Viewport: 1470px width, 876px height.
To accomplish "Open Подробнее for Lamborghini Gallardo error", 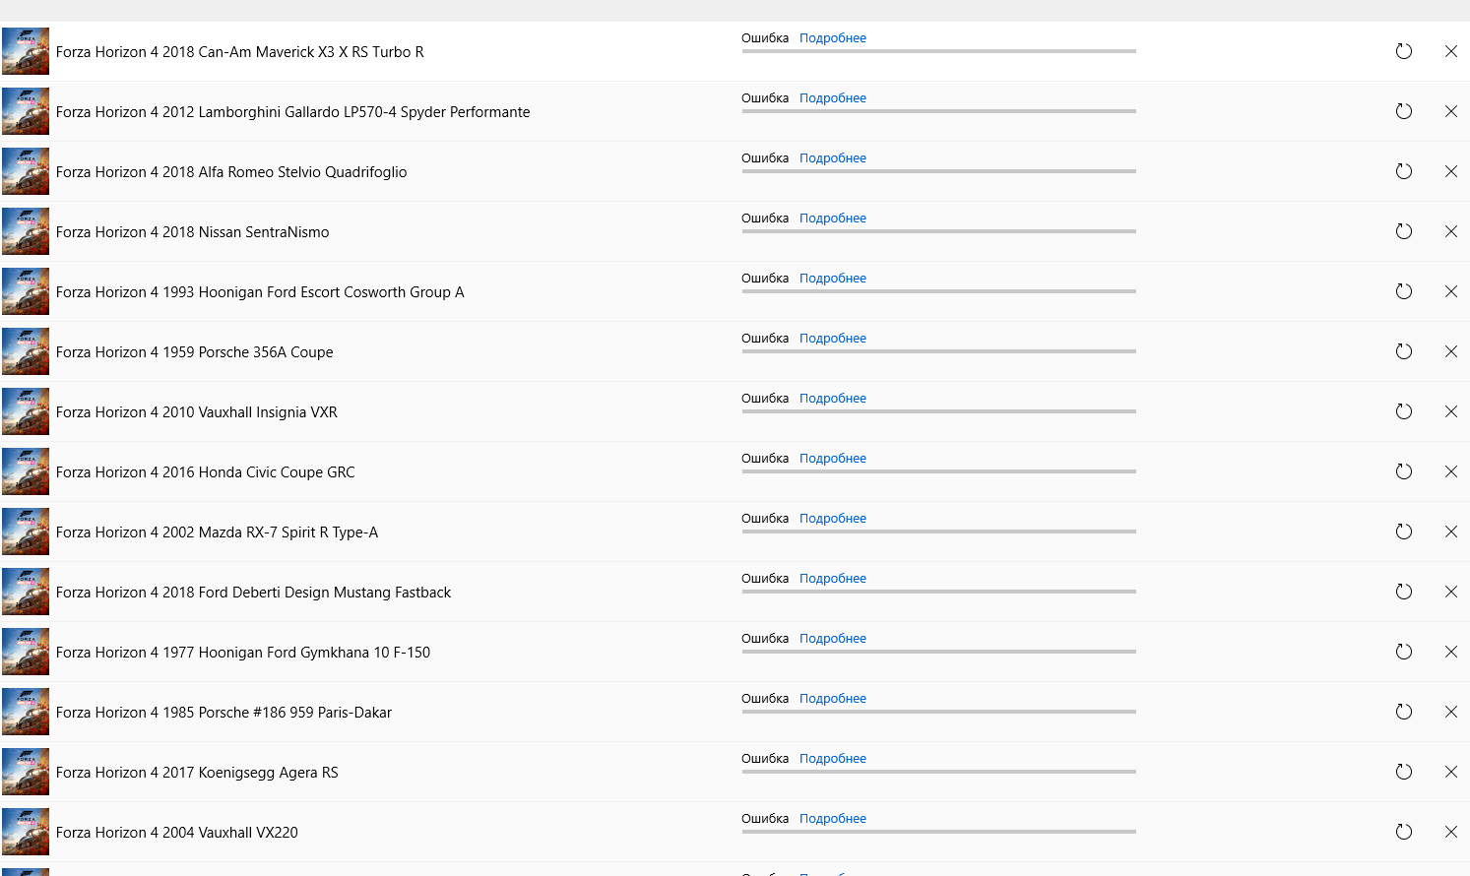I will coord(833,98).
